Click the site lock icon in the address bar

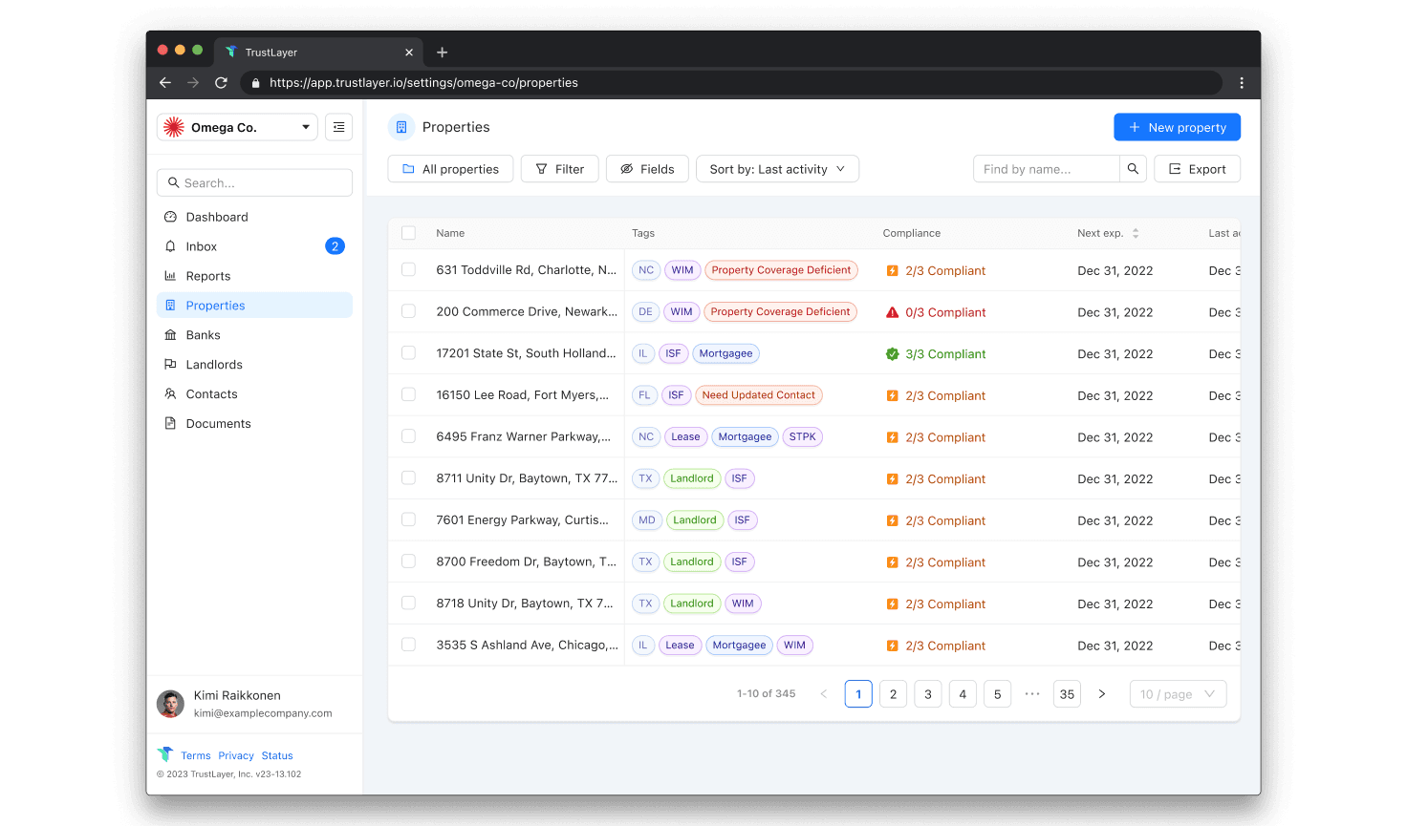tap(255, 83)
